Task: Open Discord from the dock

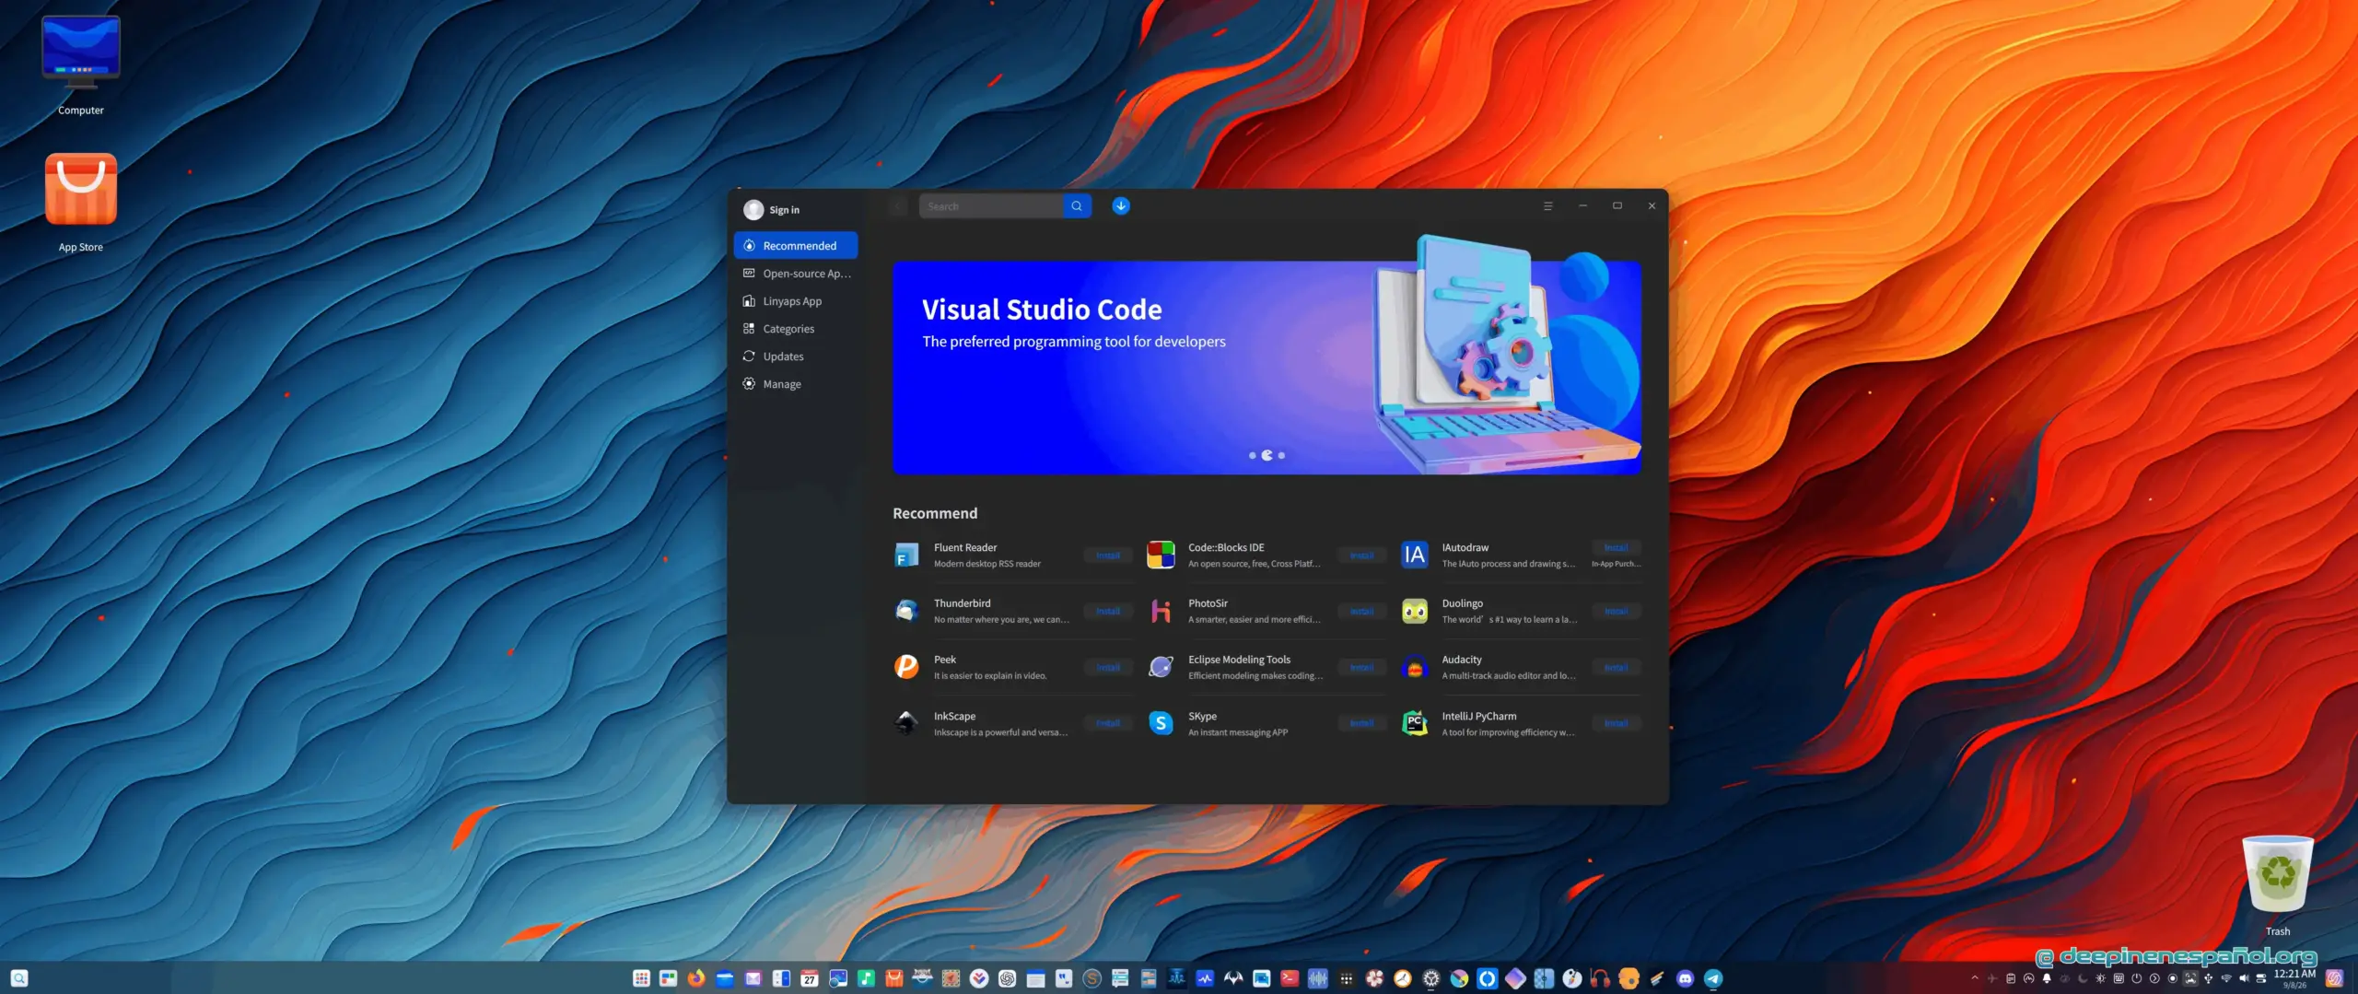Action: point(1686,978)
